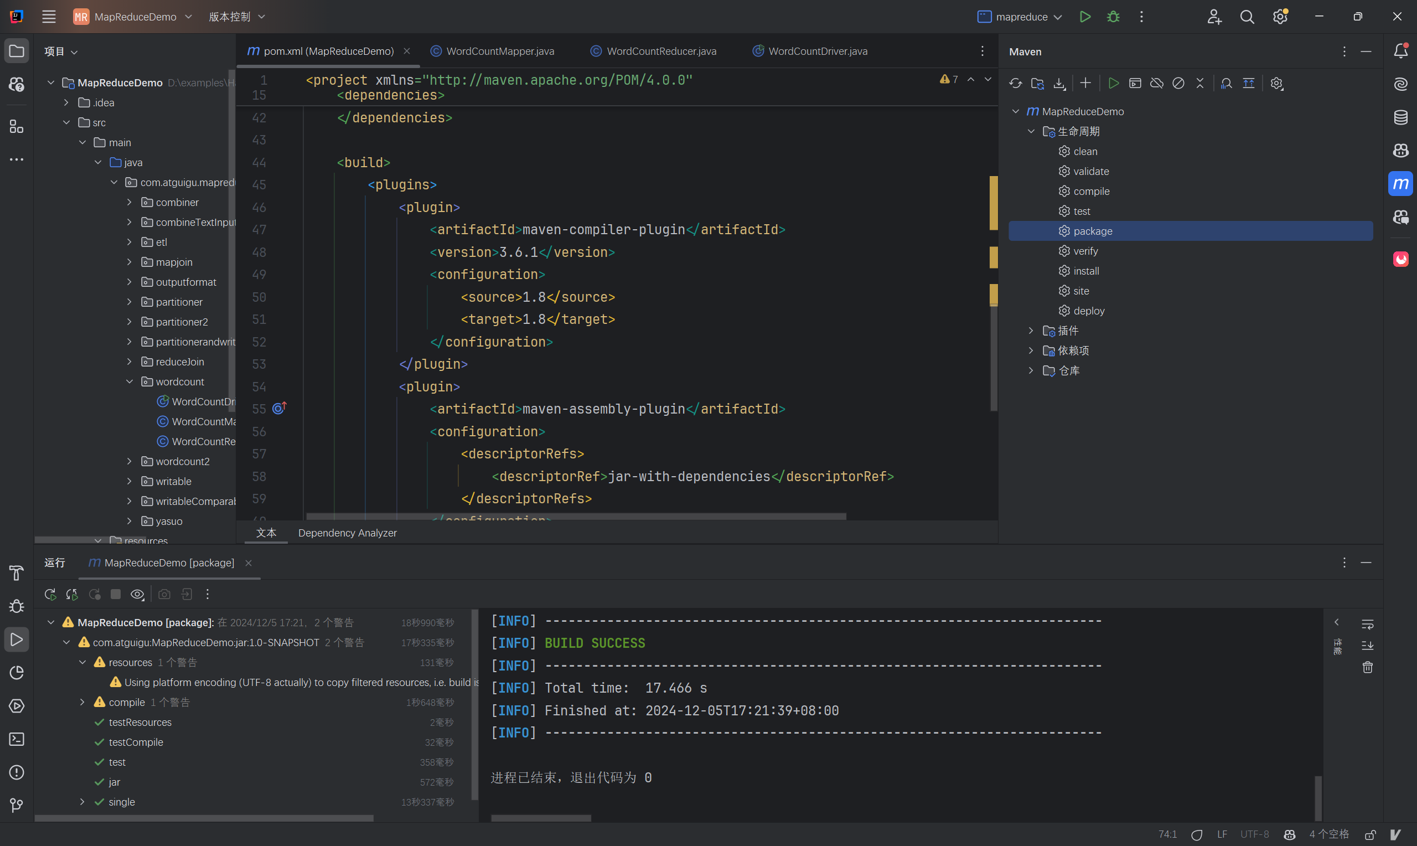The height and width of the screenshot is (846, 1417).
Task: Switch to the WordCountDriver.java tab
Action: pyautogui.click(x=817, y=51)
